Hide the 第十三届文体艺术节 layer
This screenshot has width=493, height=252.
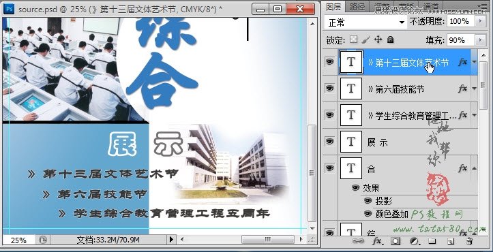click(x=329, y=62)
